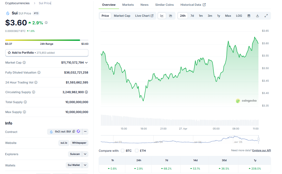Select the 1m time range
The width and height of the screenshot is (282, 174).
tap(201, 16)
